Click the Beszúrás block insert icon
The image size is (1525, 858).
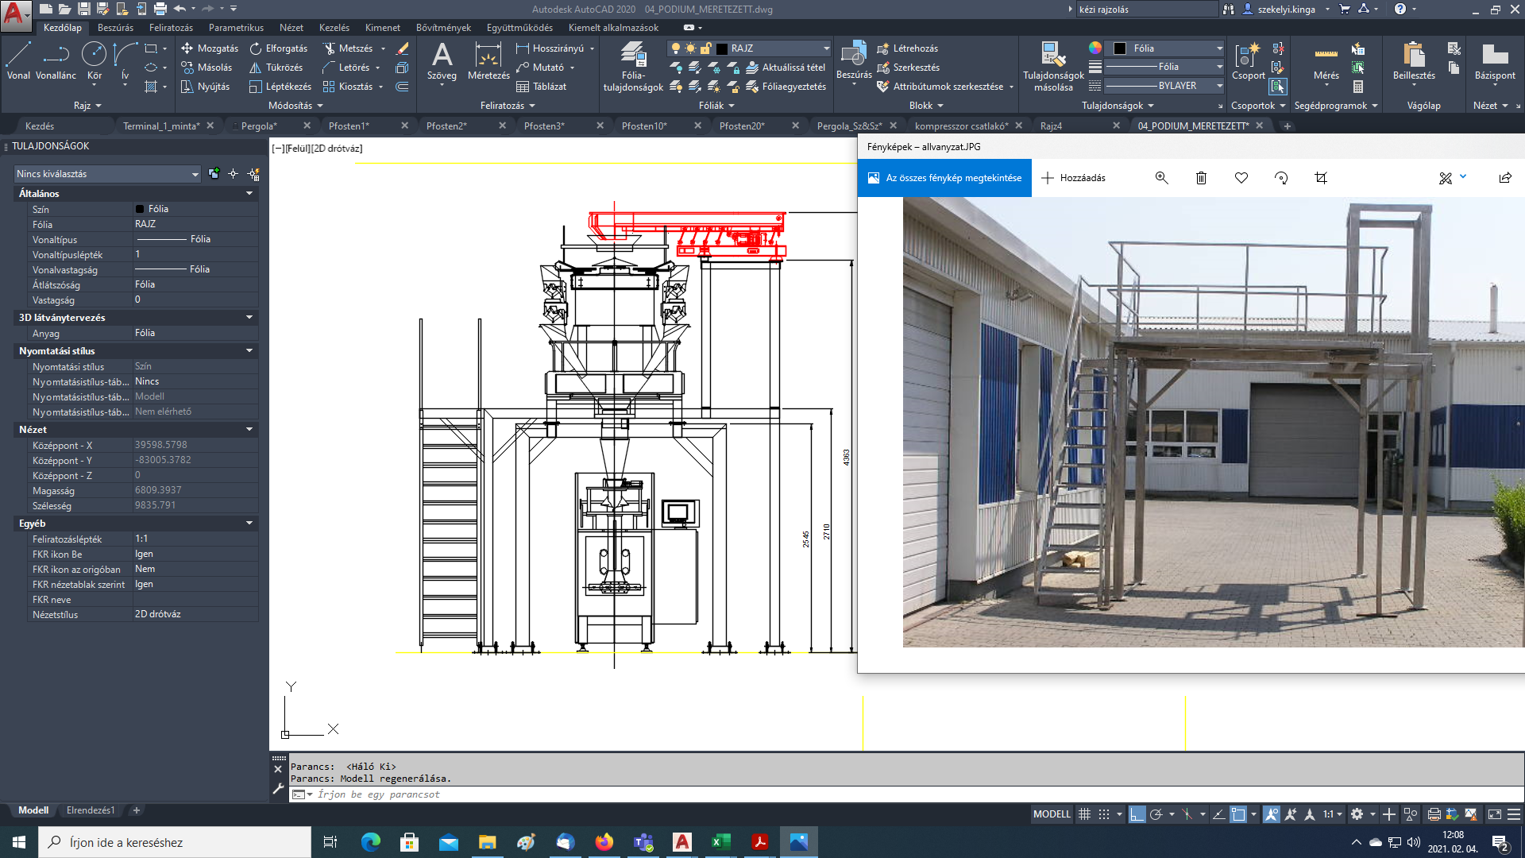[x=854, y=61]
